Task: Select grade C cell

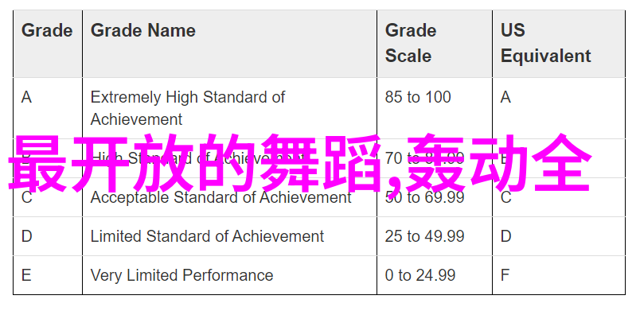Action: tap(47, 197)
